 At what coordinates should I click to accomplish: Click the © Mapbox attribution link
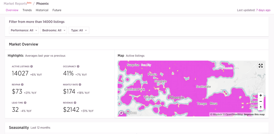coord(216,114)
